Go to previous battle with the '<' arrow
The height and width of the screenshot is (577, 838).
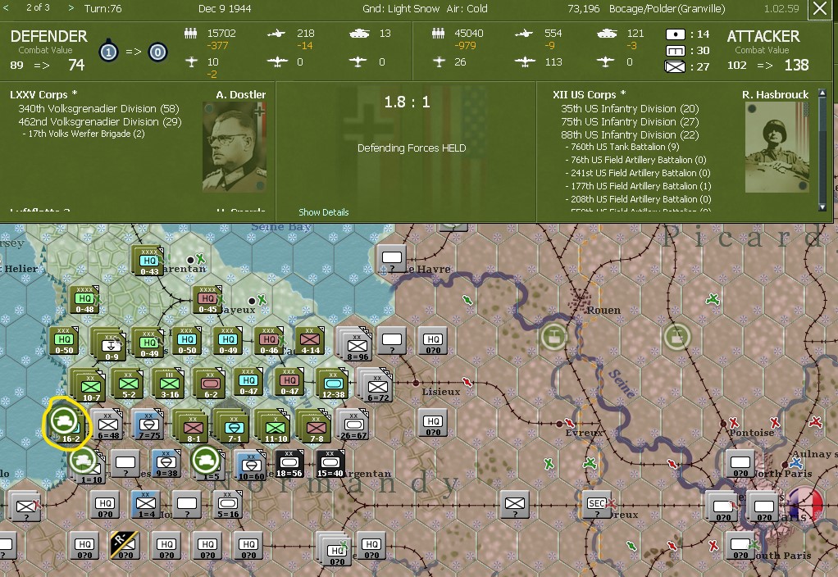click(6, 6)
